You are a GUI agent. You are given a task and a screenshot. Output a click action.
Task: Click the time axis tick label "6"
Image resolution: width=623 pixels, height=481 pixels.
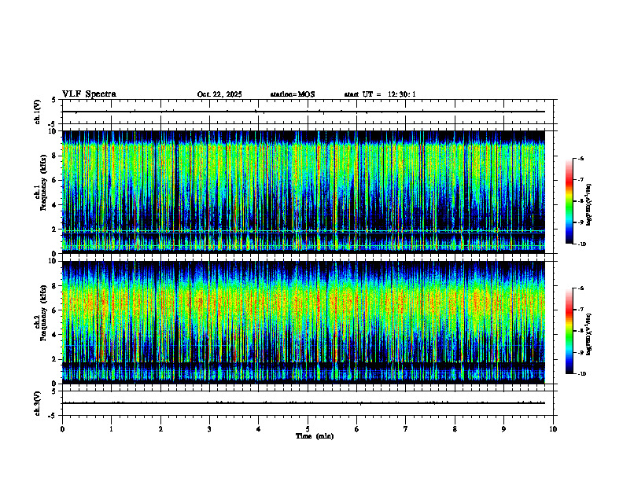tap(357, 429)
